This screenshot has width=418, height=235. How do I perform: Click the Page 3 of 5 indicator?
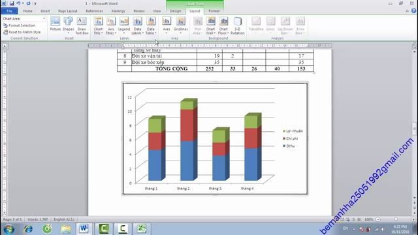(12, 219)
